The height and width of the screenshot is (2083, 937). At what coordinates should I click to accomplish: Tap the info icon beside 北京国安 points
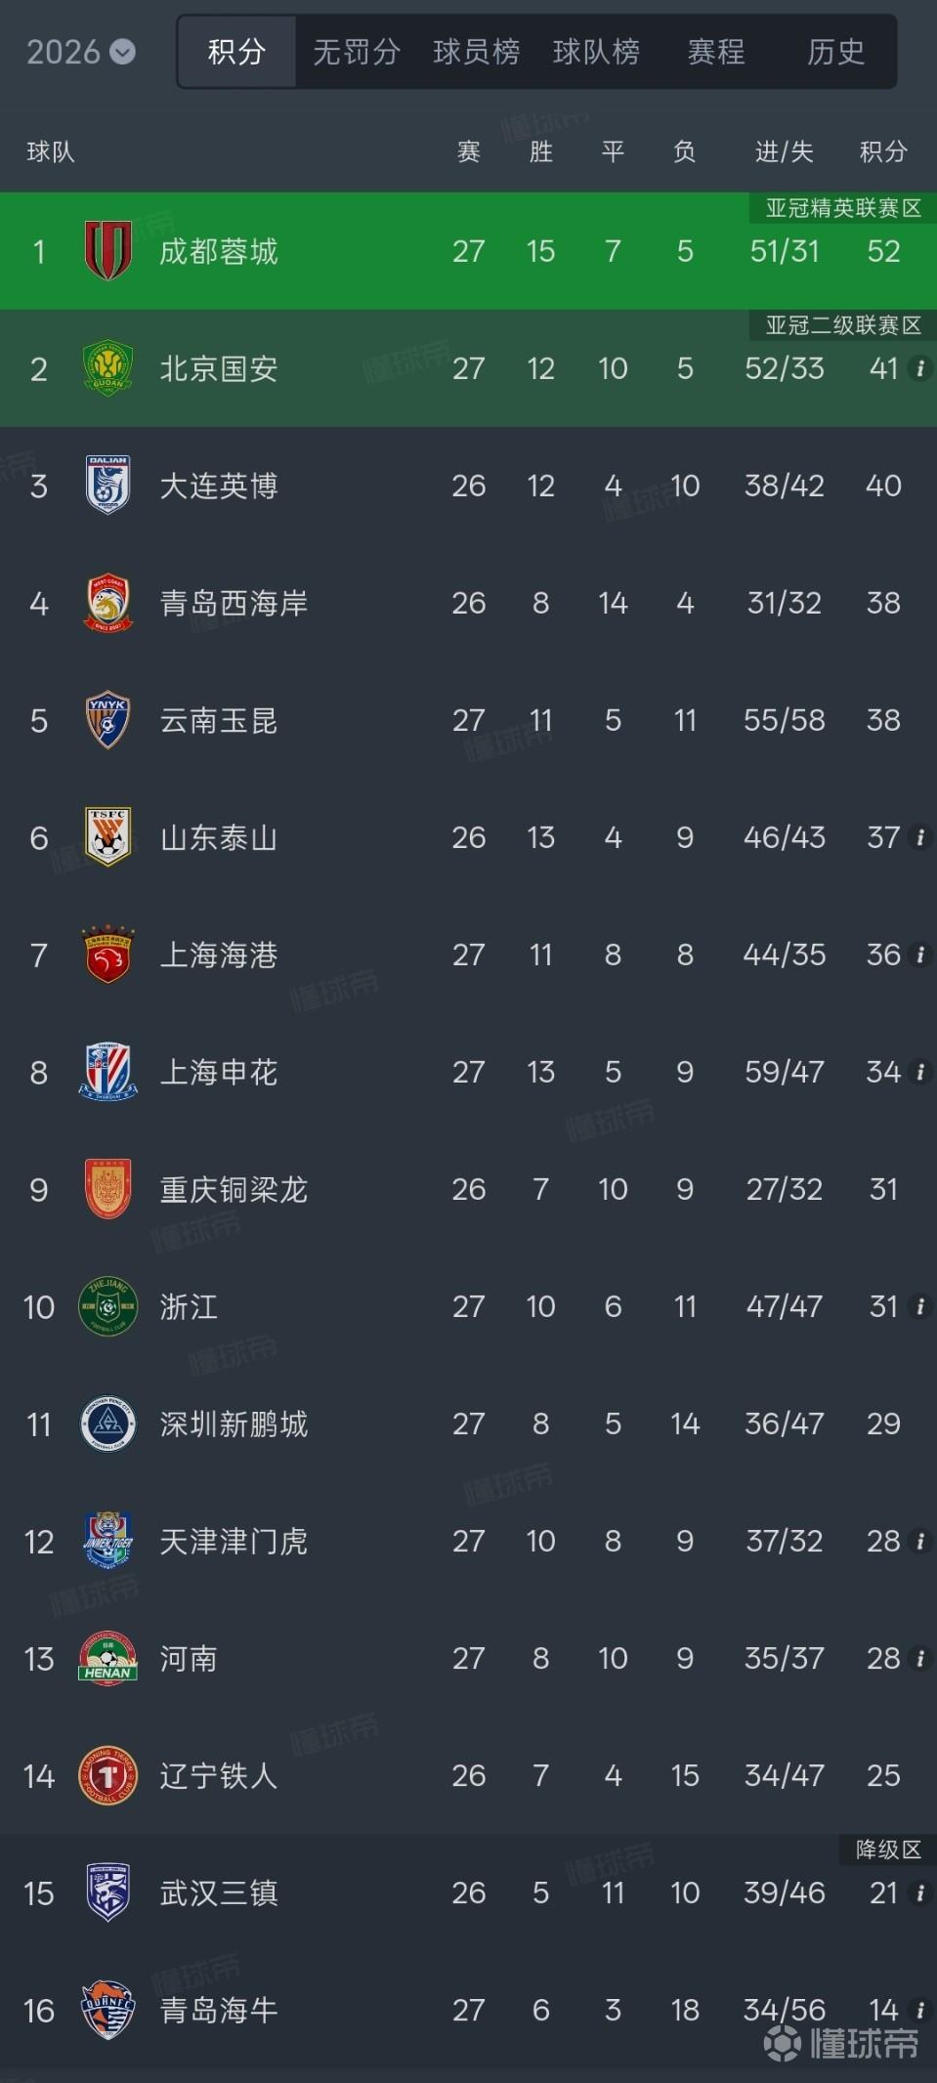pyautogui.click(x=919, y=368)
